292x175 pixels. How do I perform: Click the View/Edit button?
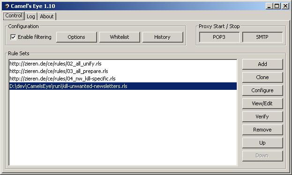[262, 103]
